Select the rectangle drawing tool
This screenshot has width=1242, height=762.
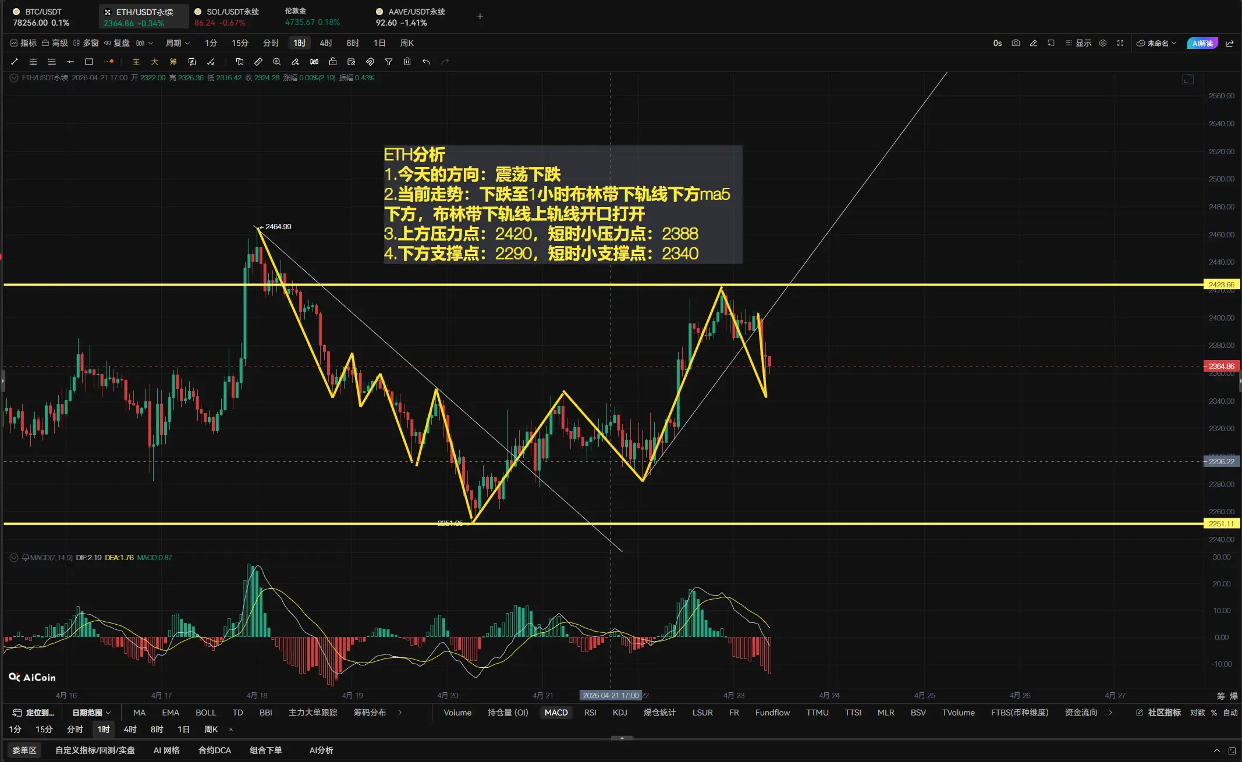tap(89, 62)
